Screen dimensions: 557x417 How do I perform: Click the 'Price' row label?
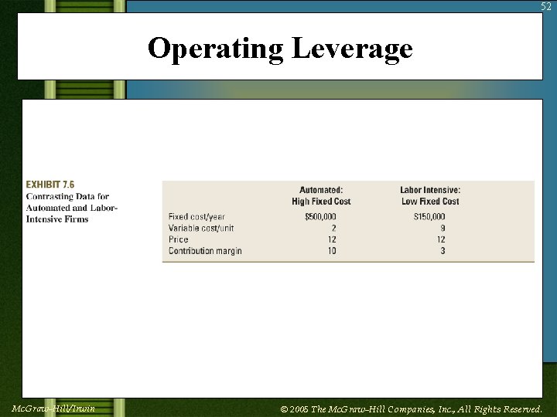coord(179,239)
